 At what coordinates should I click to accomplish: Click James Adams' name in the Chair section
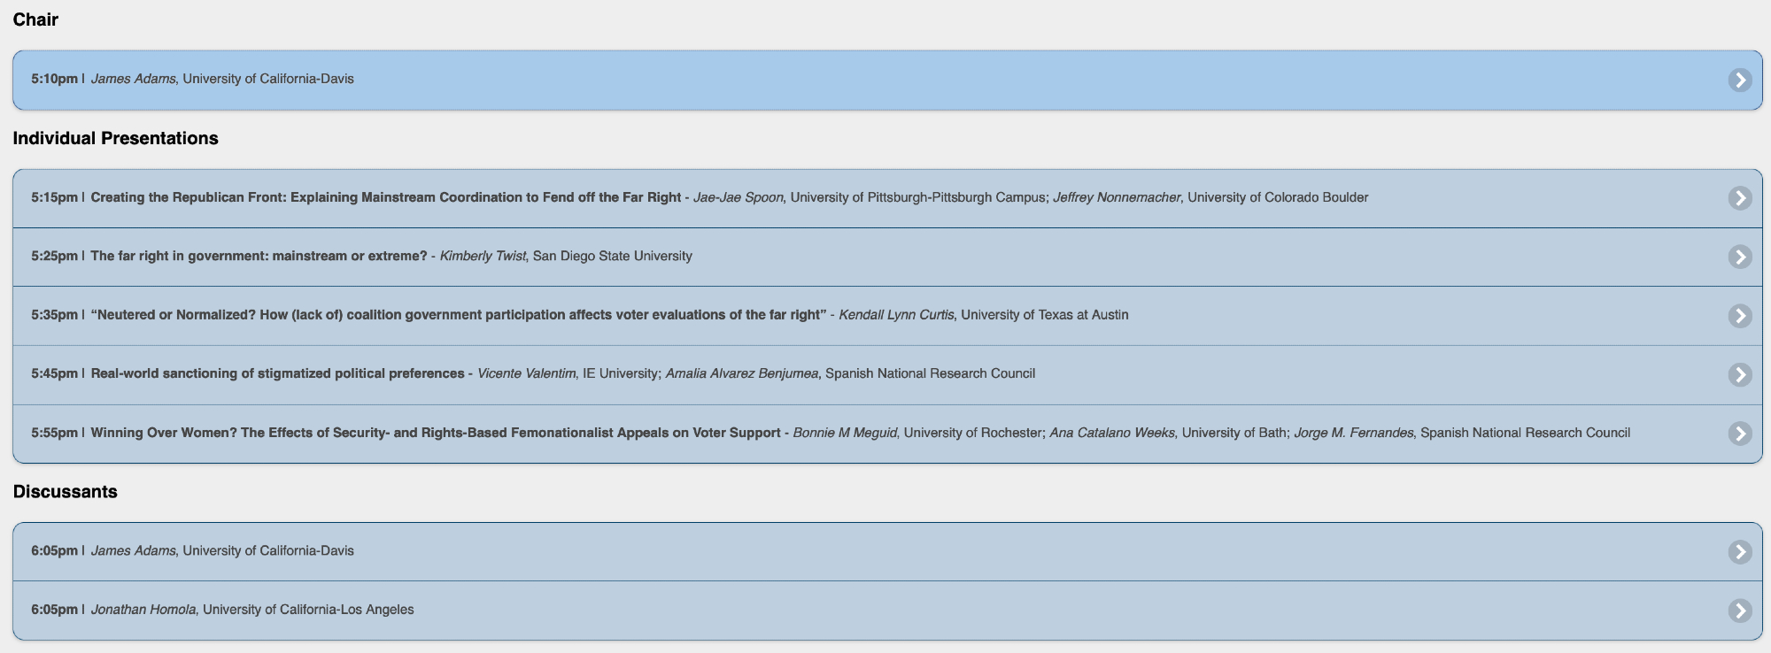(x=133, y=79)
